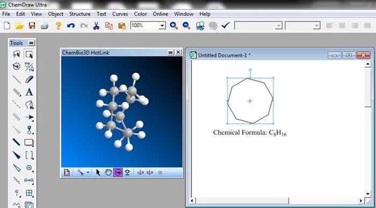Screen dimensions: 376x208
Task: Open the Edit menu
Action: [x=20, y=14]
